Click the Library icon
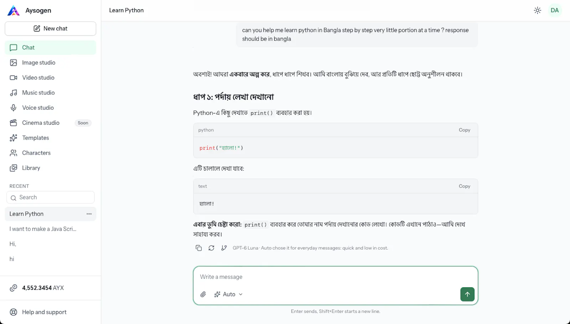This screenshot has width=570, height=324. point(14,168)
